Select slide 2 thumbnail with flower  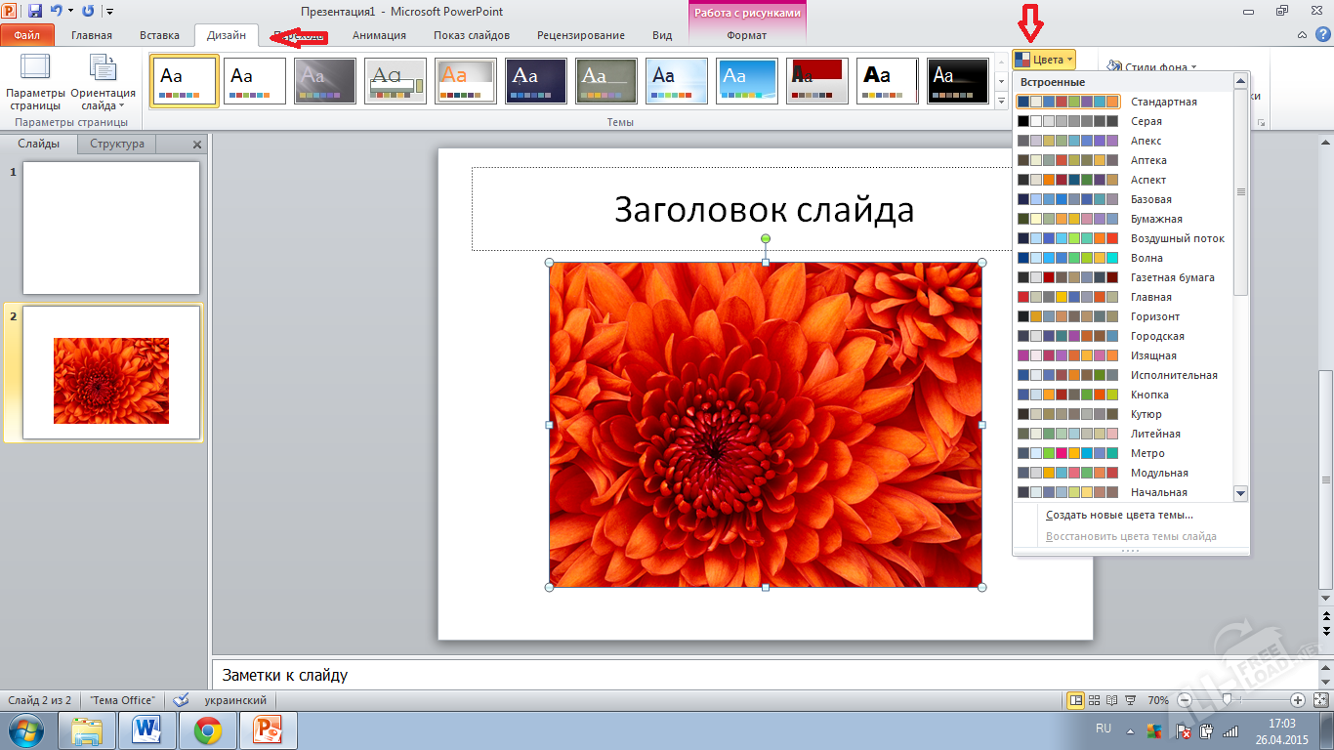point(111,372)
